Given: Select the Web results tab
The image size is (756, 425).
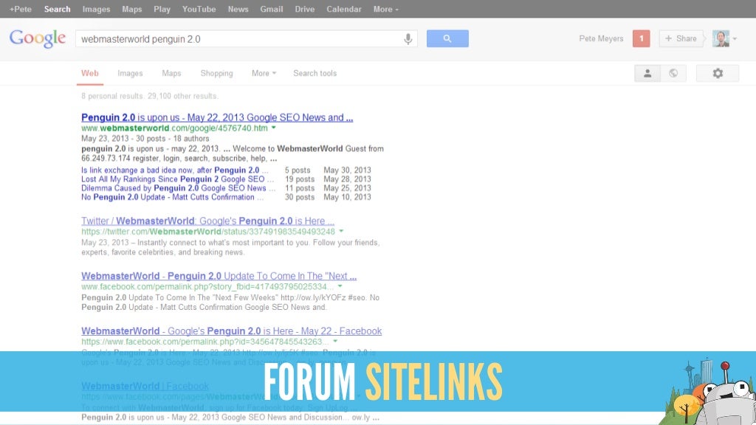Looking at the screenshot, I should tap(89, 73).
